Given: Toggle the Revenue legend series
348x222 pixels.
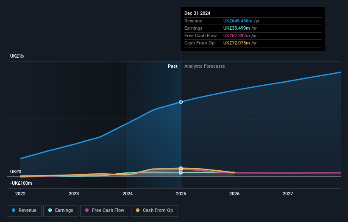Looking at the screenshot, I should point(24,211).
